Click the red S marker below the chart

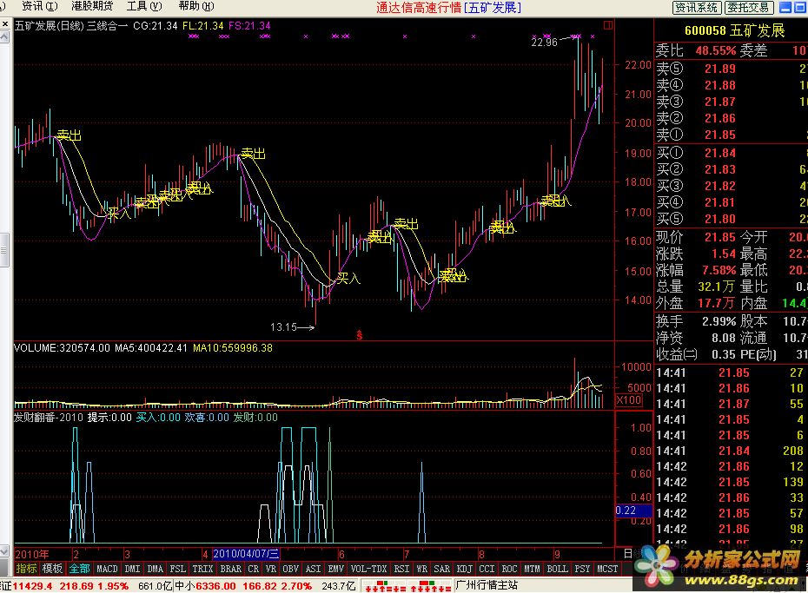coord(359,336)
